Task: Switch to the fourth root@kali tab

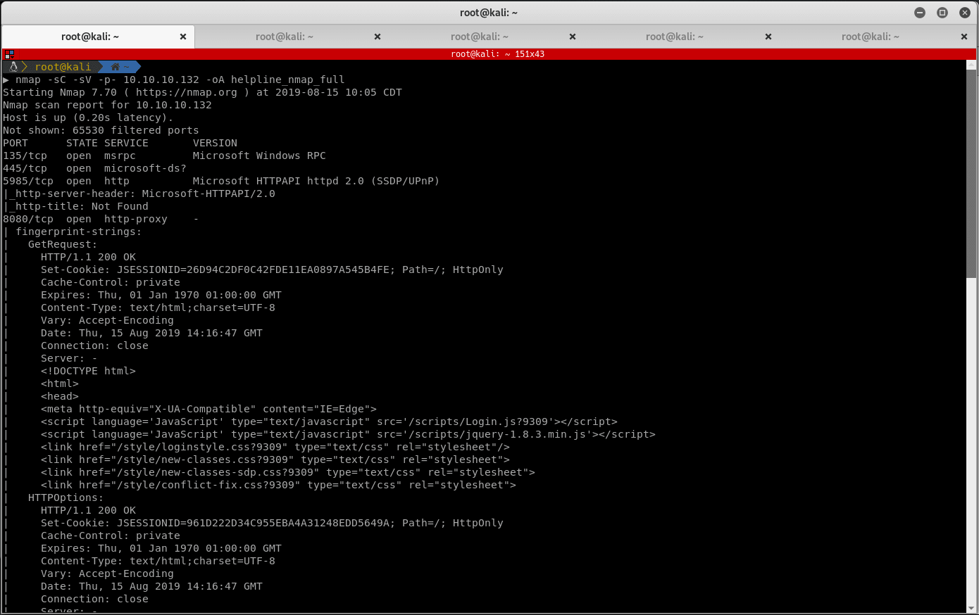Action: (x=675, y=37)
